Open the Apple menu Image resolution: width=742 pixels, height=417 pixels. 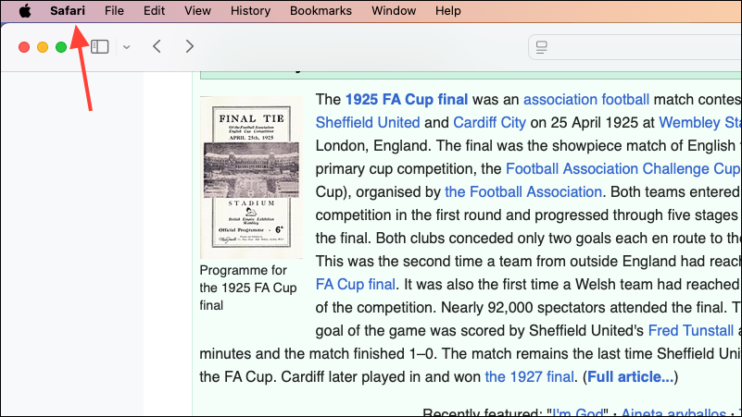(x=25, y=10)
